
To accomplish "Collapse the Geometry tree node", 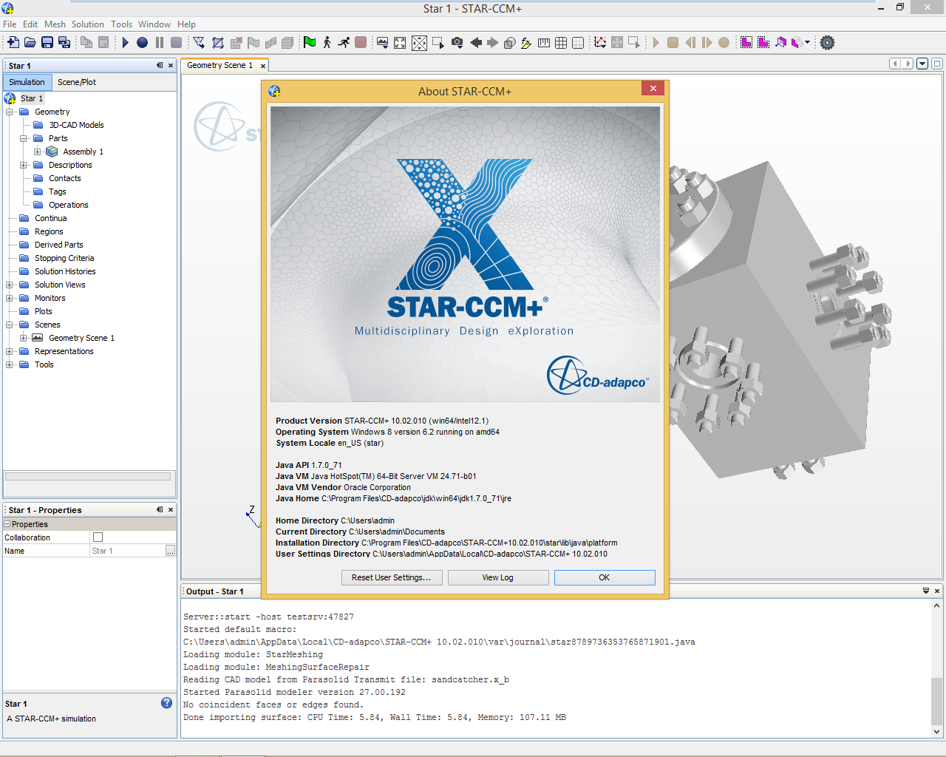I will (x=10, y=112).
